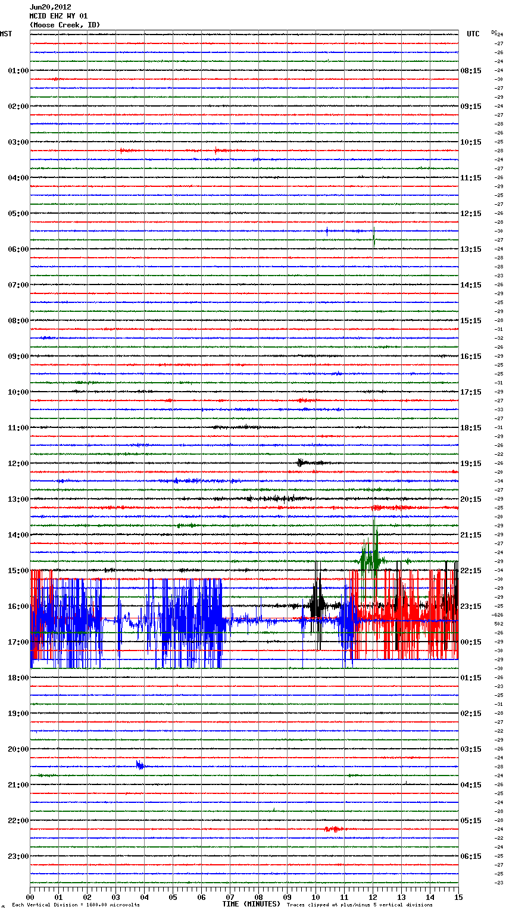Click the 21:15 UTC time label
The height and width of the screenshot is (913, 506).
(471, 535)
